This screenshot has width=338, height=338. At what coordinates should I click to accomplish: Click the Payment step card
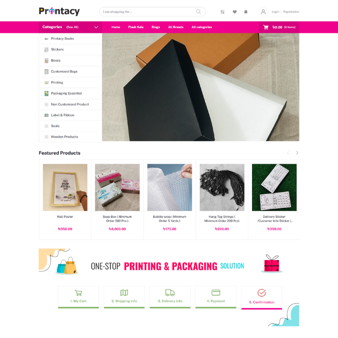[216, 297]
